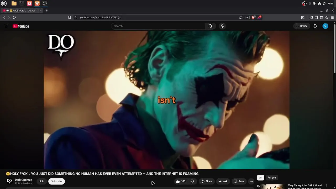Open the Bluetooth tray icon
Screen dimensions: 336x189
pyautogui.click(x=310, y=3)
